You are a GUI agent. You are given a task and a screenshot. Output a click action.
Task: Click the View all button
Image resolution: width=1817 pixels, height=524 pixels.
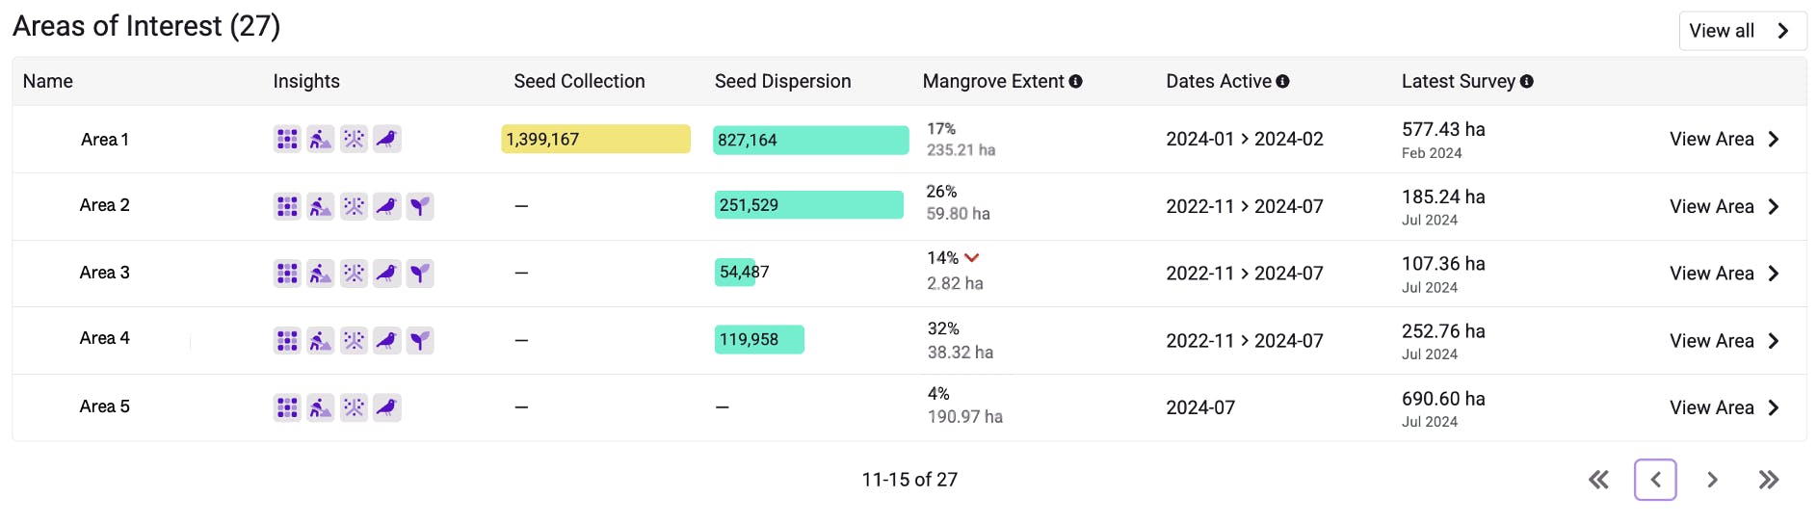tap(1742, 31)
